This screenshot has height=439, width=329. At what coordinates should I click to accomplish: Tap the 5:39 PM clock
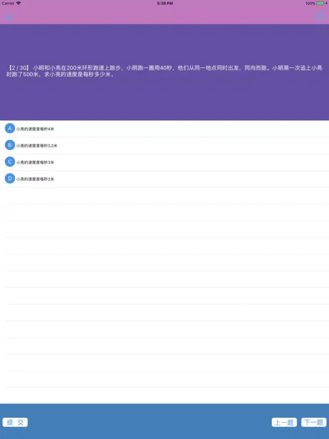[164, 3]
